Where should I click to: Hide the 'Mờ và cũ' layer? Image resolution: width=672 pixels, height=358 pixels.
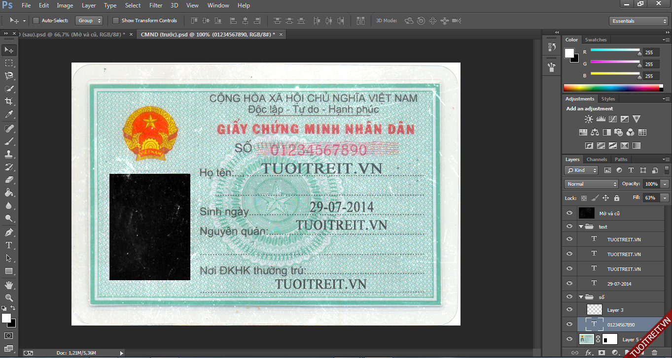pyautogui.click(x=569, y=213)
